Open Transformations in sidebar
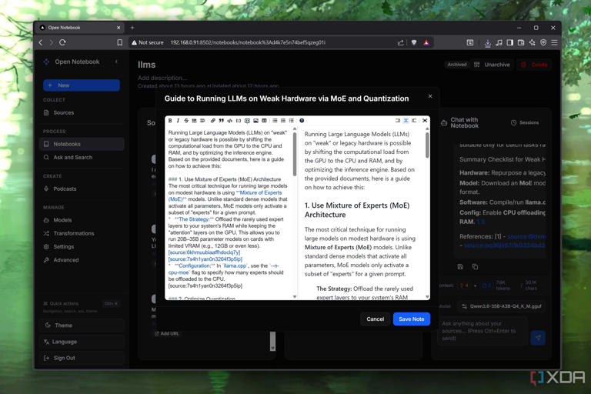591x394 pixels. click(x=82, y=233)
